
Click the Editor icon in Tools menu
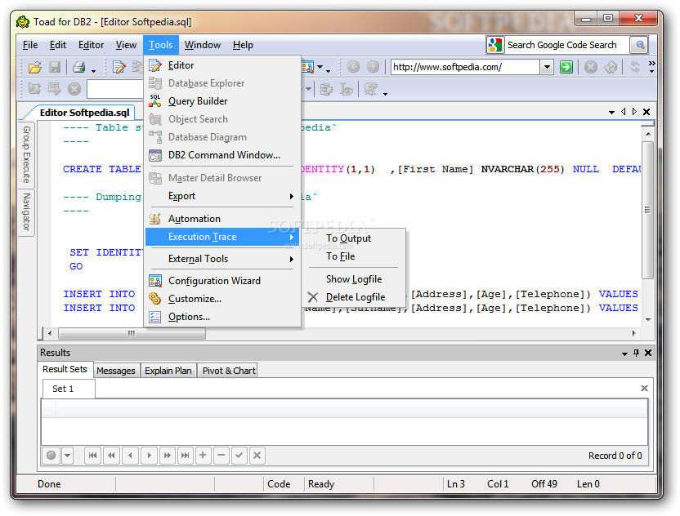tap(155, 65)
